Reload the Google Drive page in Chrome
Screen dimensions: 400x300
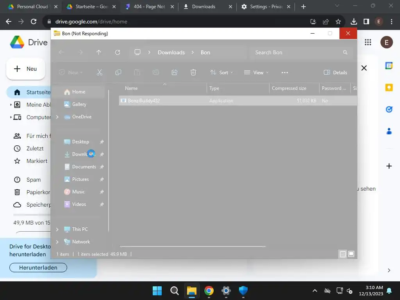[34, 22]
